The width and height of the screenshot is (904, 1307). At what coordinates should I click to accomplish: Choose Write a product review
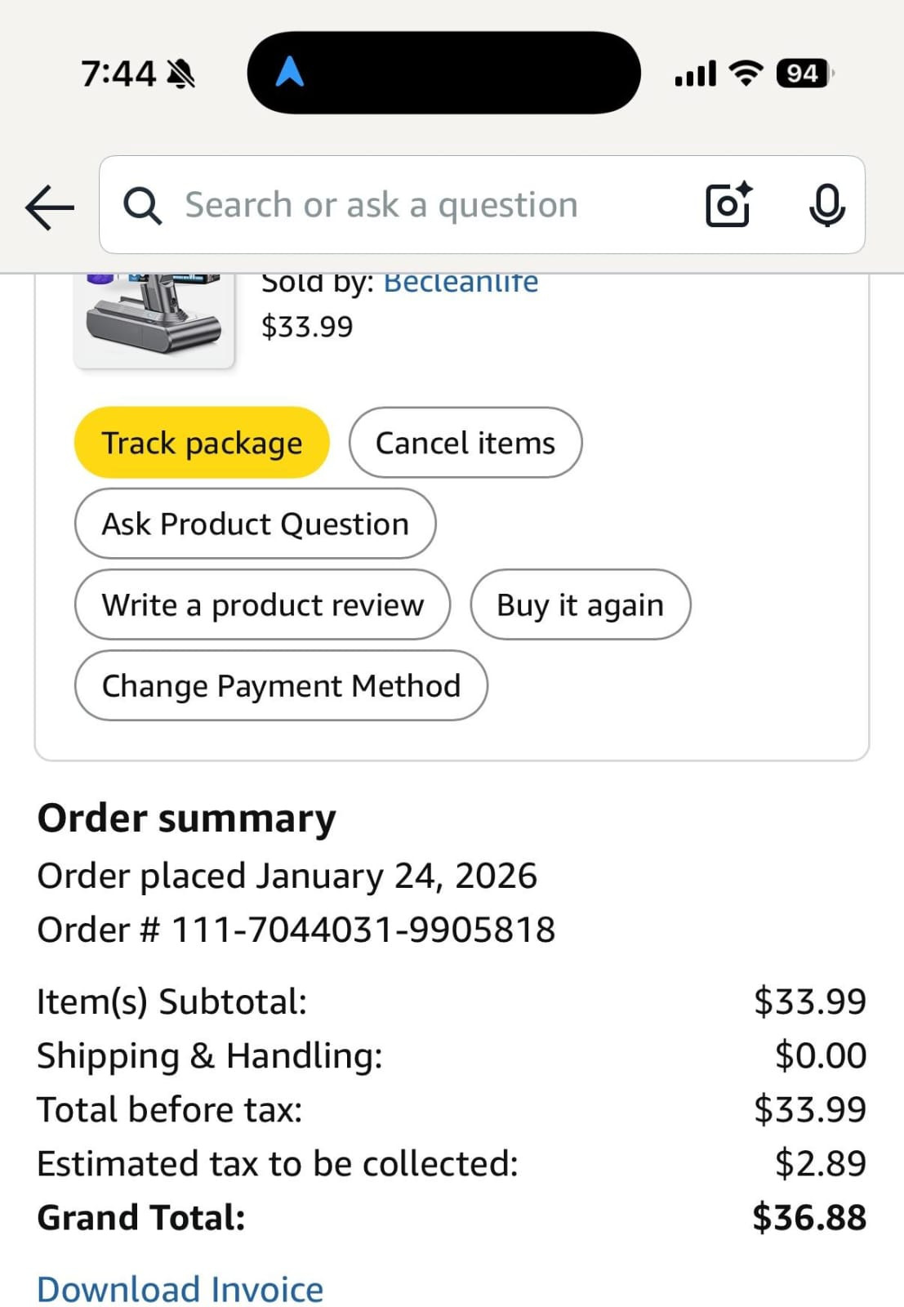pos(262,604)
